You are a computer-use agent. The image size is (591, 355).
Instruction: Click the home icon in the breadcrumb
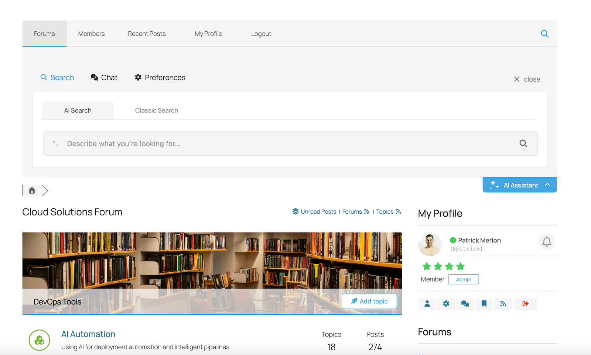[x=32, y=190]
